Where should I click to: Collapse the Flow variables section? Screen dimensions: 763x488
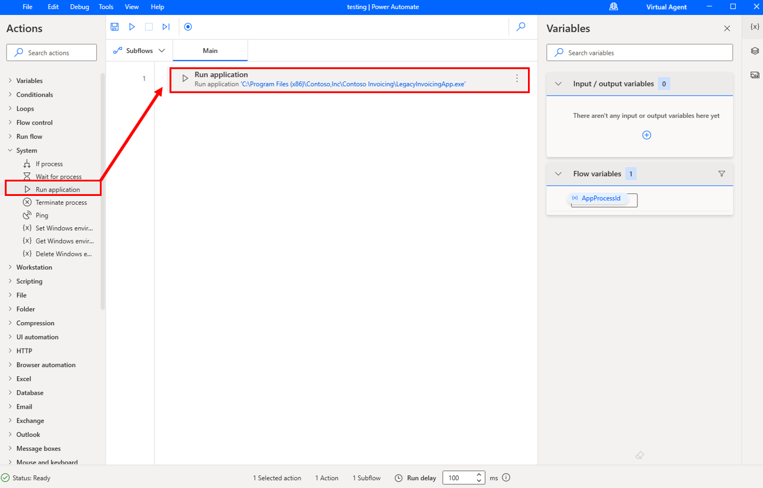559,174
